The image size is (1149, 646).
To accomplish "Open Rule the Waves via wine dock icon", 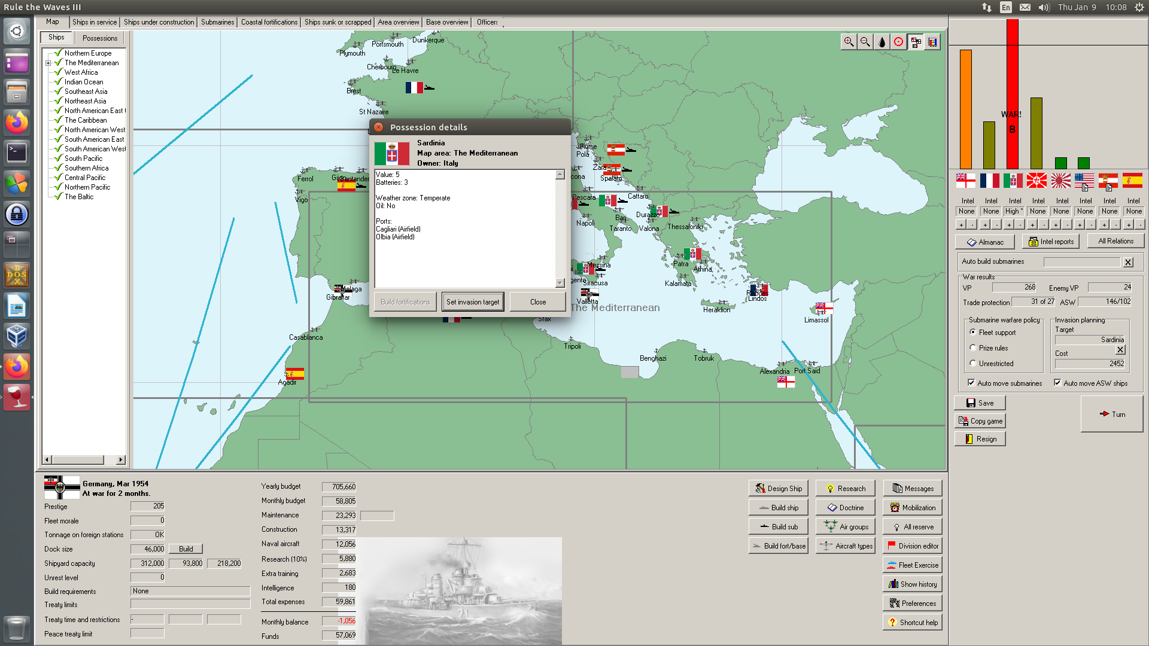I will point(16,397).
